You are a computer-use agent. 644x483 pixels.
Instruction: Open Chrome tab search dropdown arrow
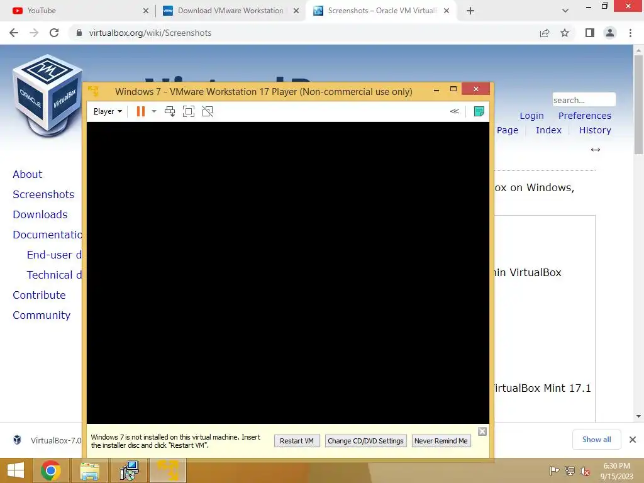565,11
